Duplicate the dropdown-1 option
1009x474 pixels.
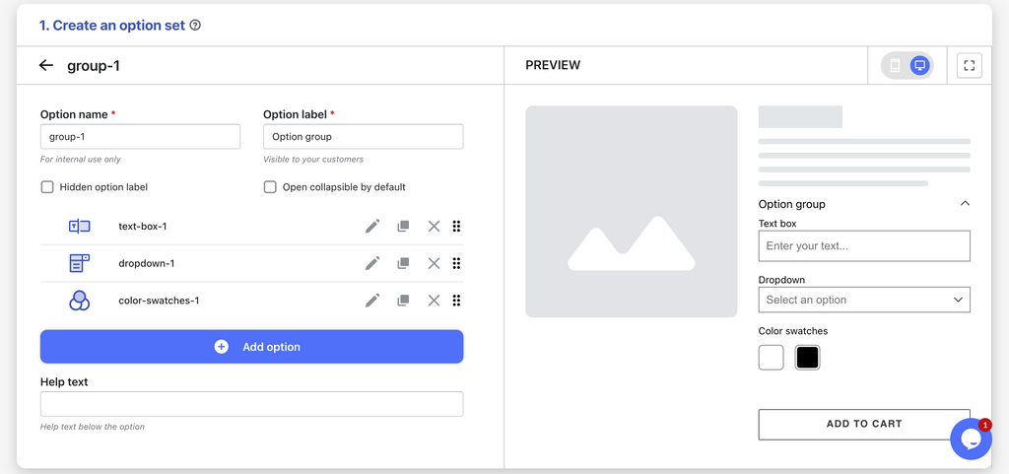tap(403, 263)
